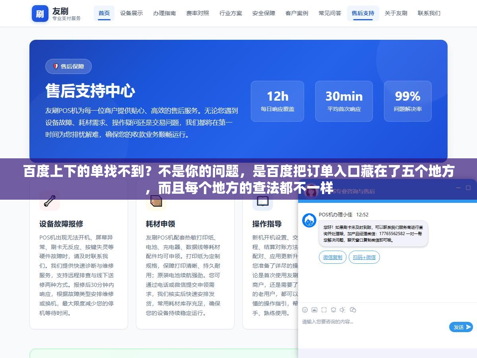Click the WeChat icon in chat toolbar
Image resolution: width=477 pixels, height=358 pixels.
point(353,310)
